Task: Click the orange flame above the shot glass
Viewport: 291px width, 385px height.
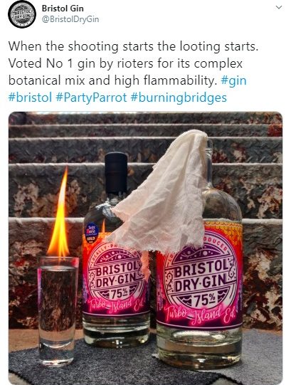Action: click(58, 212)
